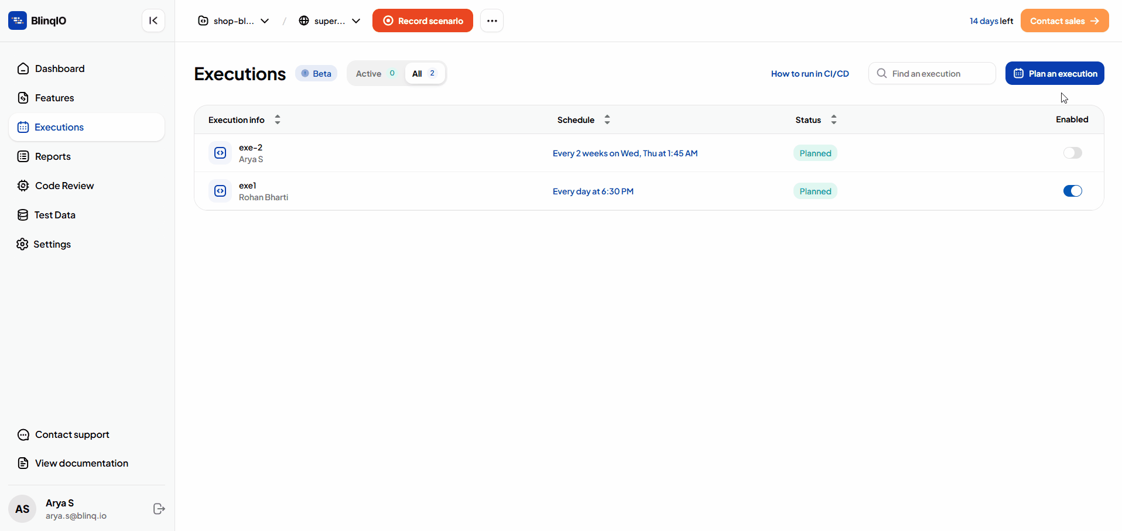The image size is (1122, 531).
Task: Open the Code Review section
Action: tap(64, 185)
